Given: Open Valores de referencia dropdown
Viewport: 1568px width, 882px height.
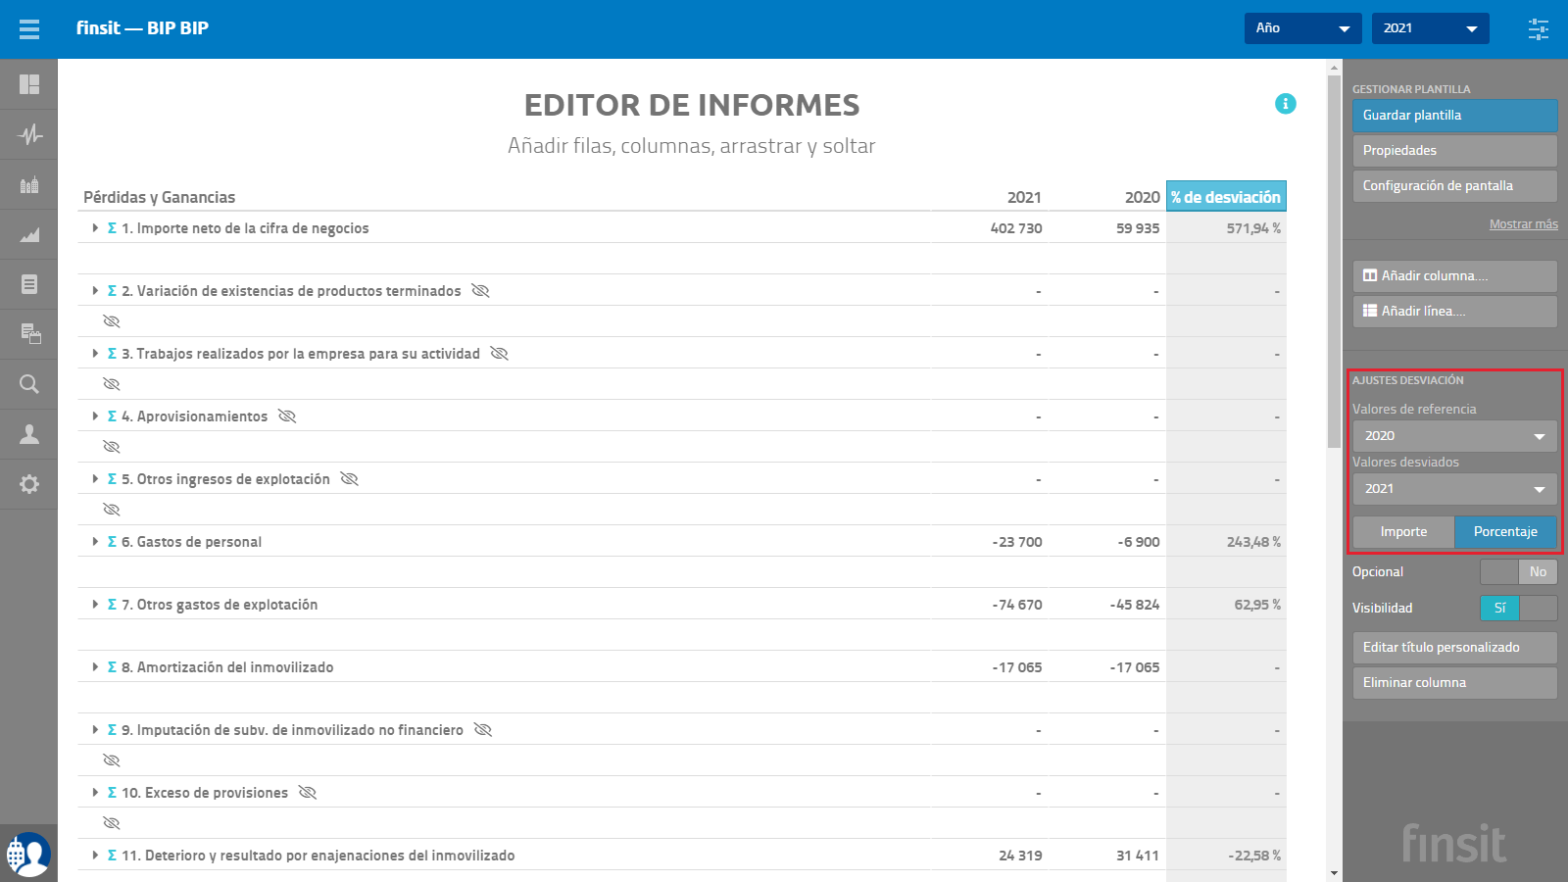Looking at the screenshot, I should [x=1454, y=436].
